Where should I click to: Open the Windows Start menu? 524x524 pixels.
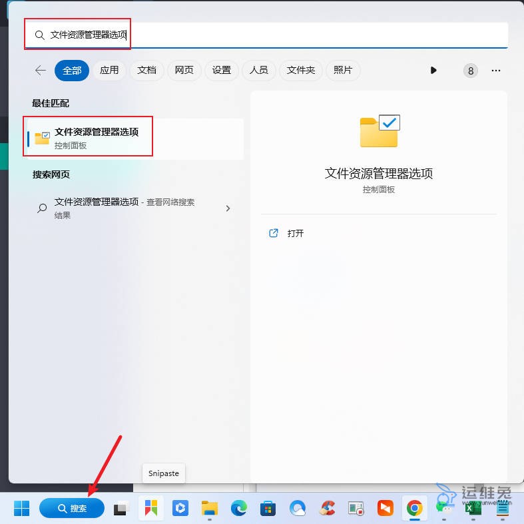22,508
